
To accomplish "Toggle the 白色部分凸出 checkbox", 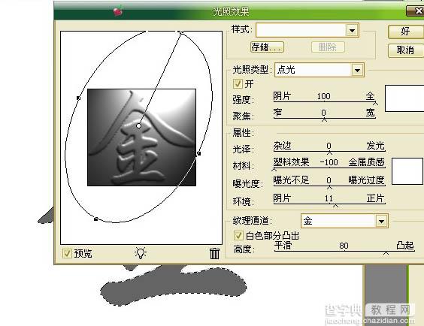I will tap(238, 236).
